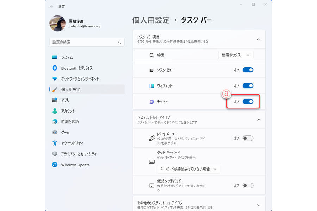Click the プライバシーとセキュリティ shield icon
317x211 pixels.
point(55,154)
